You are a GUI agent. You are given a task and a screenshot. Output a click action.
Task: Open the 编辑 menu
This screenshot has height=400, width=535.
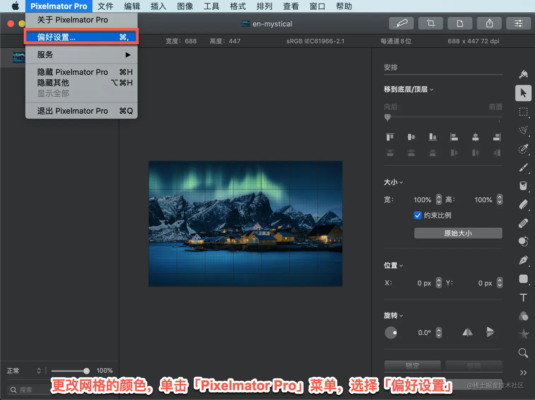(132, 6)
